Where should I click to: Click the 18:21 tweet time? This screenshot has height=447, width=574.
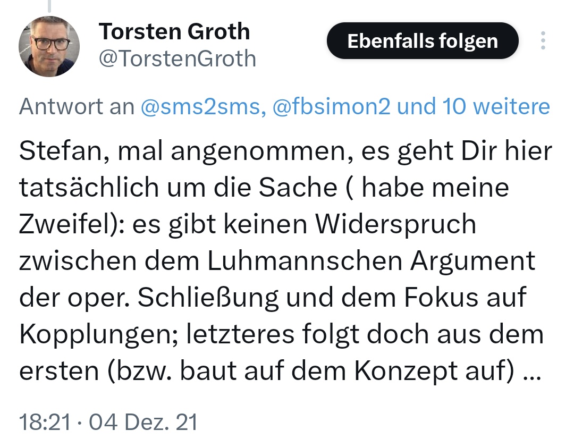click(x=45, y=423)
